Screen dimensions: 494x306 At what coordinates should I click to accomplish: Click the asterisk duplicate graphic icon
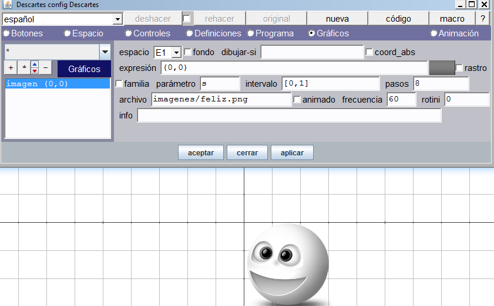(23, 69)
